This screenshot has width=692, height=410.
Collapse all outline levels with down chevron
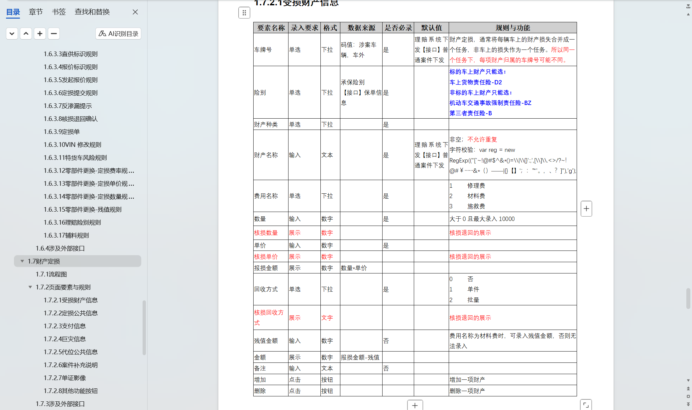[x=12, y=34]
